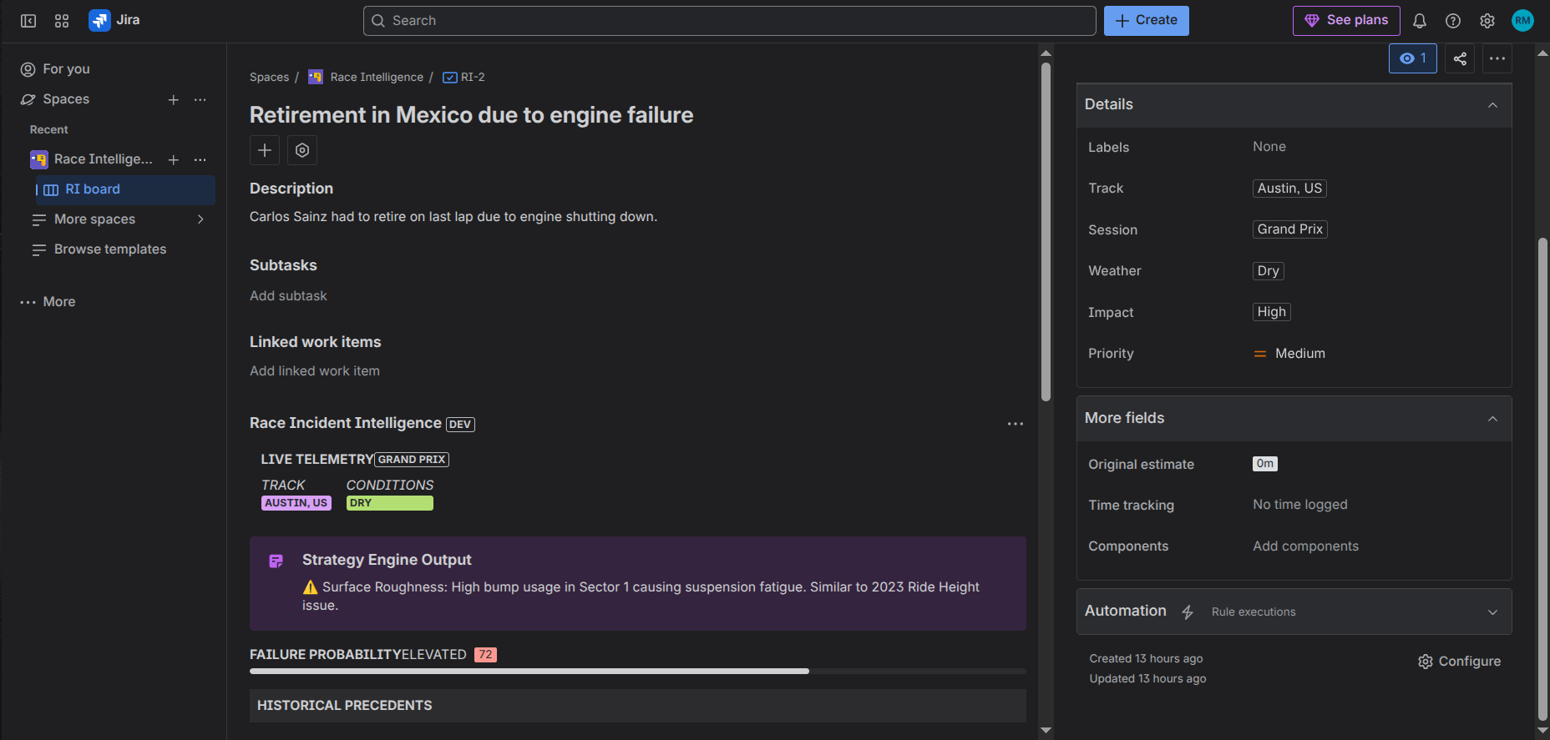Image resolution: width=1550 pixels, height=740 pixels.
Task: Click Add linked work item
Action: [x=314, y=371]
